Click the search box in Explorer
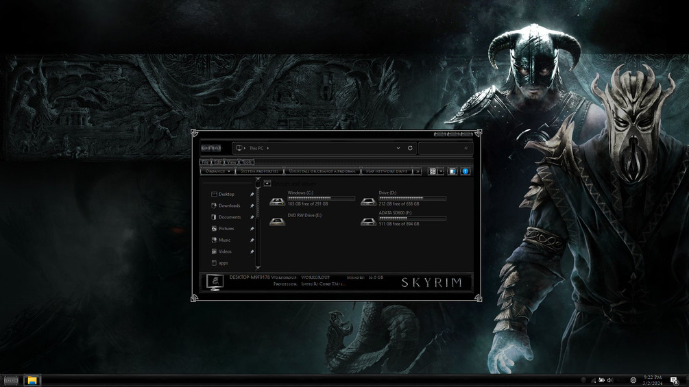 [445, 149]
